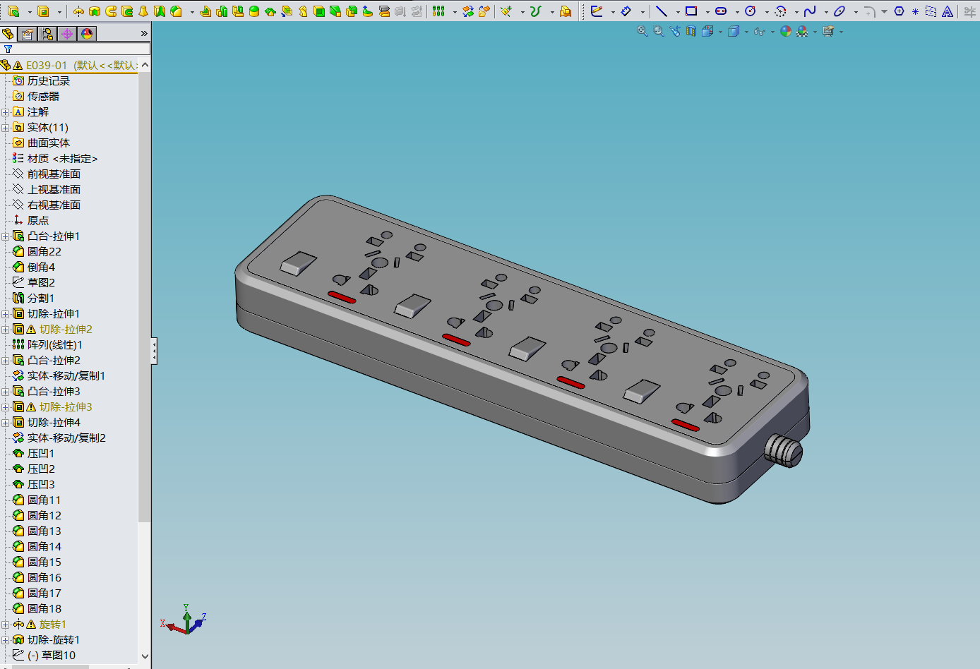Click the Dome feature icon
This screenshot has height=669, width=980.
pyautogui.click(x=253, y=11)
